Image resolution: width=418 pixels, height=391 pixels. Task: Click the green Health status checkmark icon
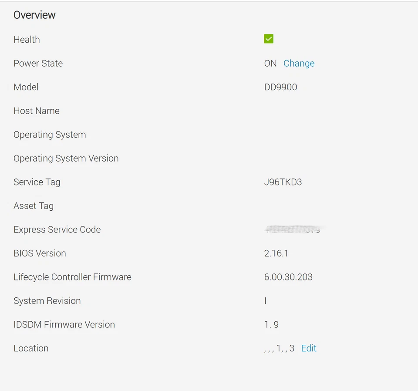pyautogui.click(x=269, y=39)
